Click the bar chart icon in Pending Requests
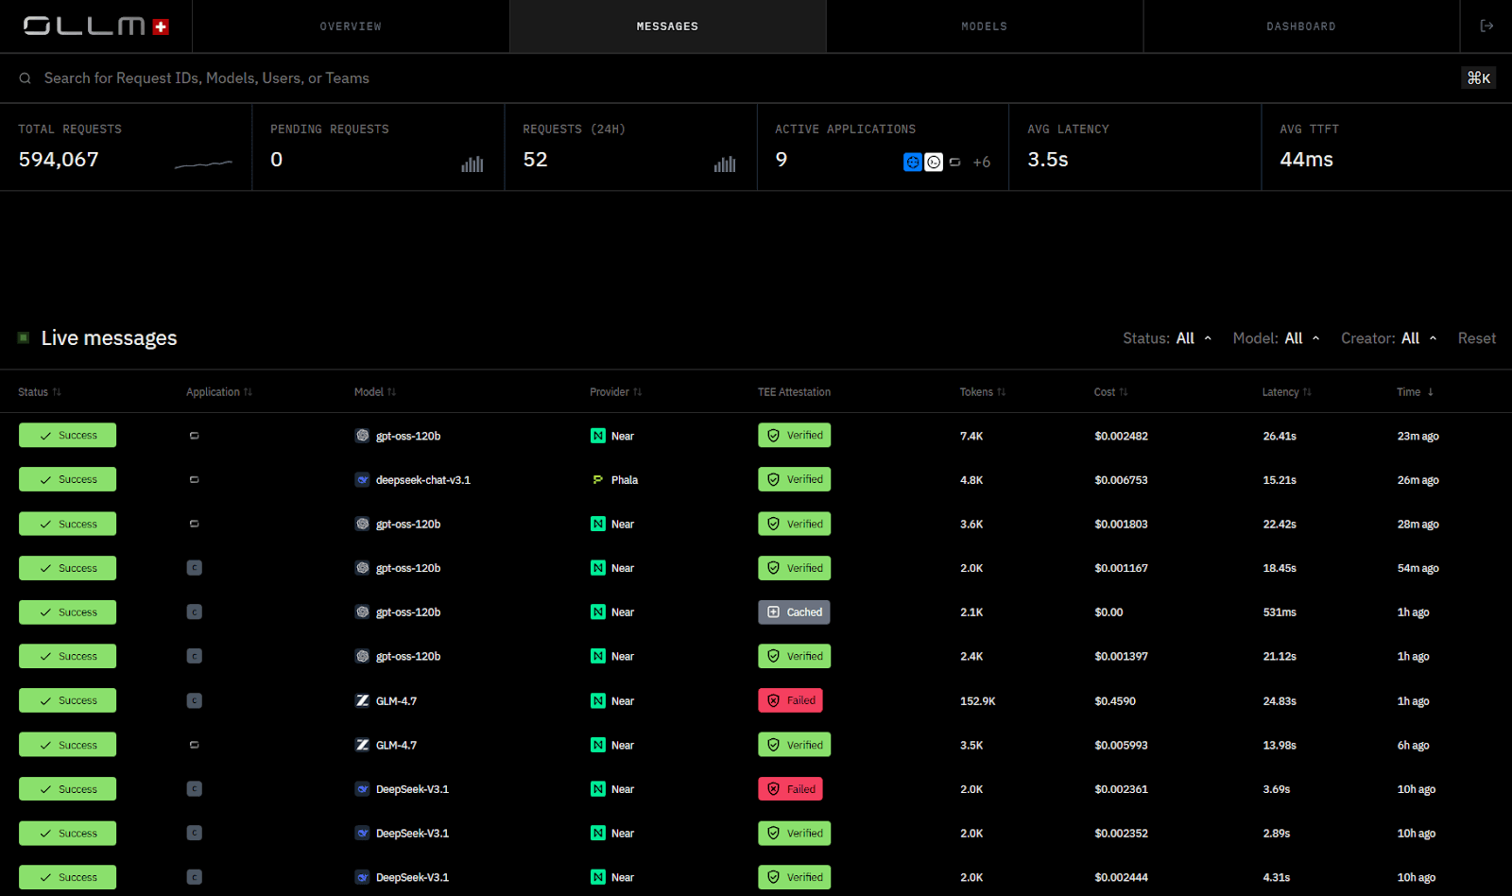Viewport: 1512px width, 896px height. point(472,164)
